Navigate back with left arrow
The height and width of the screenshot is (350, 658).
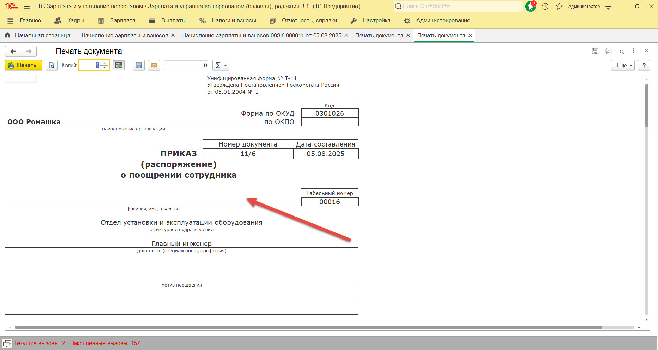[x=13, y=51]
